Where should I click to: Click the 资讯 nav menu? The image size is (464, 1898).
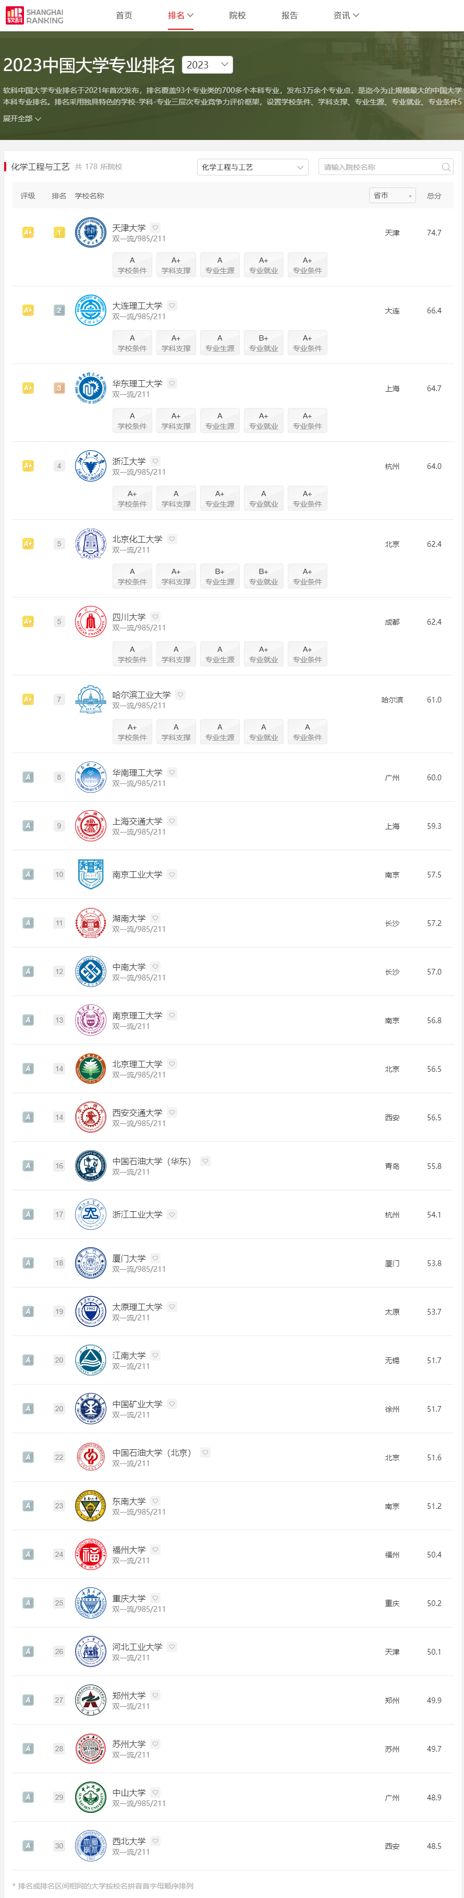[346, 16]
